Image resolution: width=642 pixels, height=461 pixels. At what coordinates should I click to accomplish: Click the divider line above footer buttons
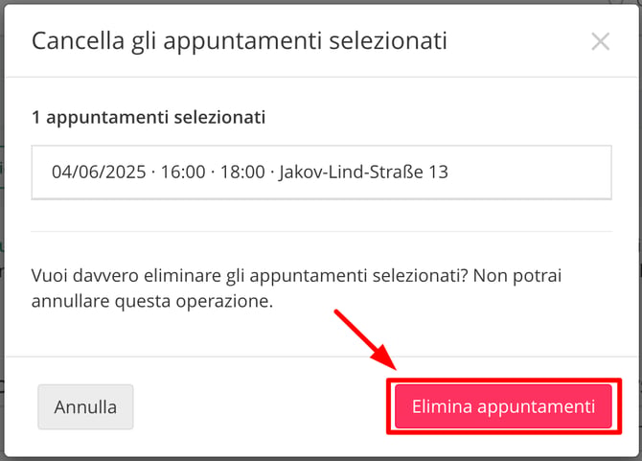[x=321, y=357]
